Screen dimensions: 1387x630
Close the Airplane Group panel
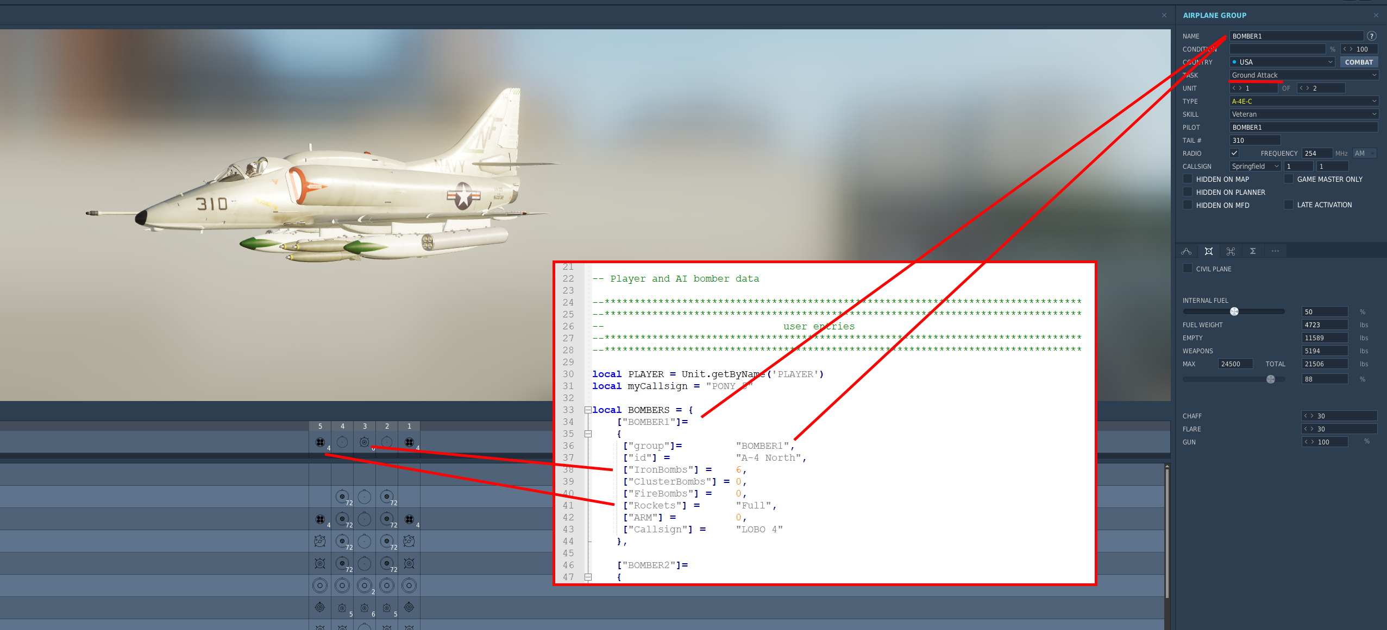pos(1376,15)
